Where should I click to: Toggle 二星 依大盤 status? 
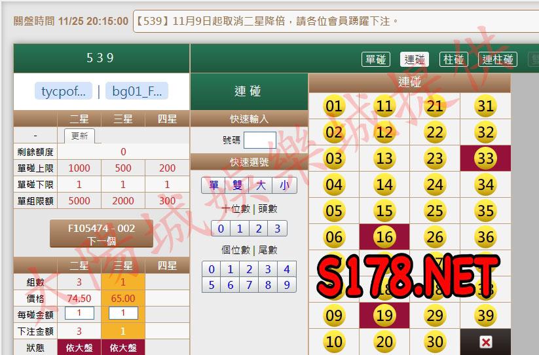point(79,347)
